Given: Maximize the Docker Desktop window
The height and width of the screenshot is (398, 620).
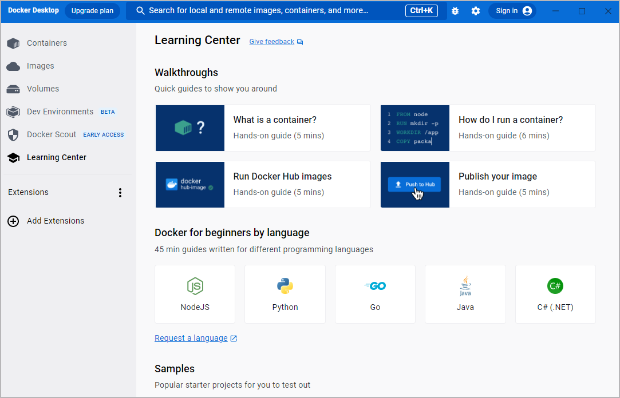Looking at the screenshot, I should [582, 11].
